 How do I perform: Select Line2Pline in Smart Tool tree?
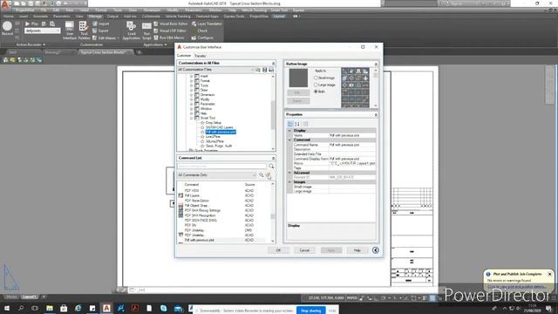pos(213,137)
